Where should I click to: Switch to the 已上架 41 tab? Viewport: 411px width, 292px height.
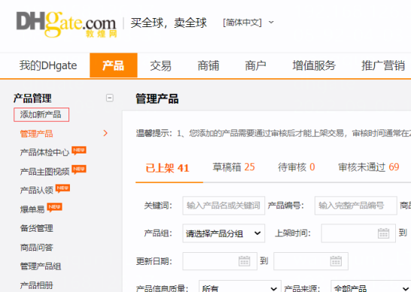point(168,168)
